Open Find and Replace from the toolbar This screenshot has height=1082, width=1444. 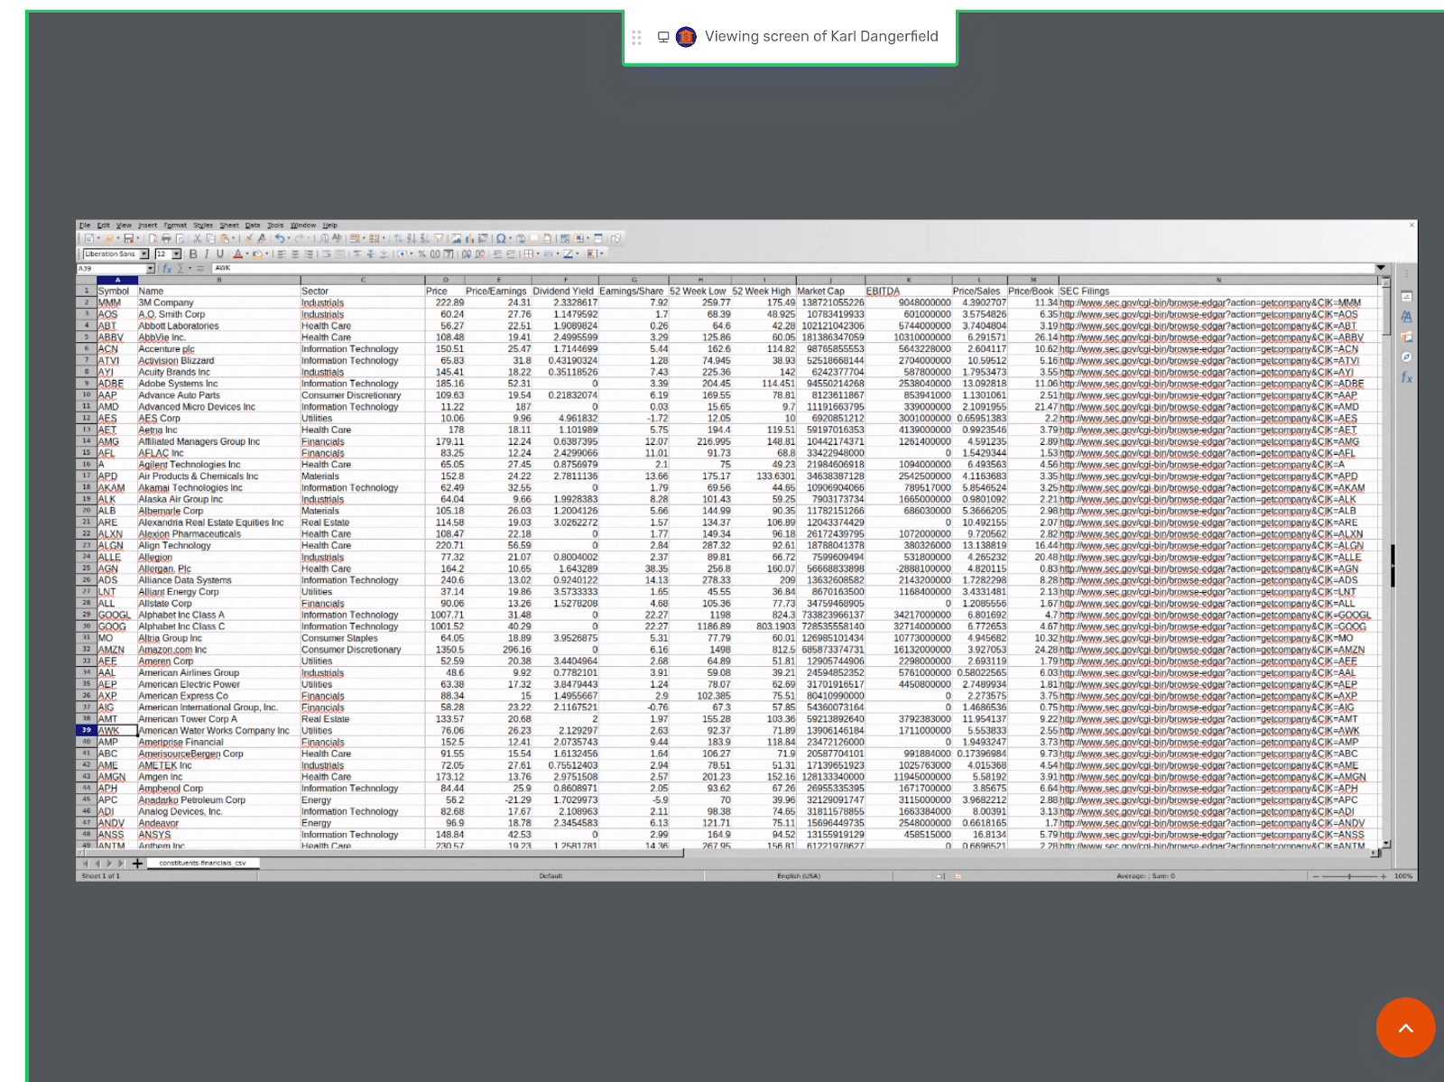click(321, 240)
